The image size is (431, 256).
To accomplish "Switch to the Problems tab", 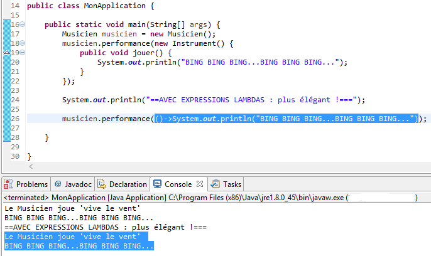I will click(31, 184).
